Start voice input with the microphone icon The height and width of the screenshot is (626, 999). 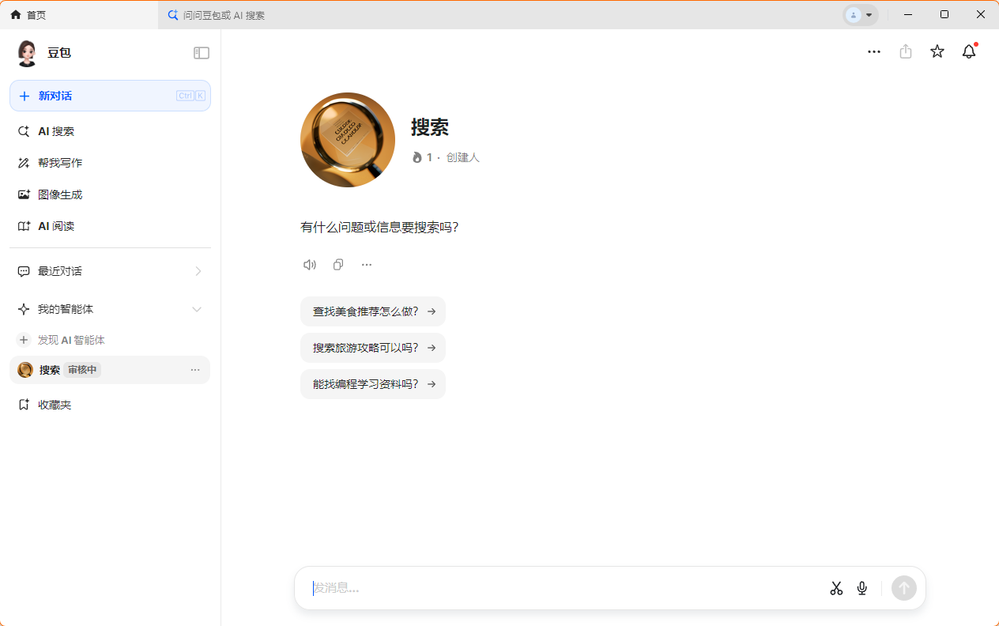pos(861,588)
